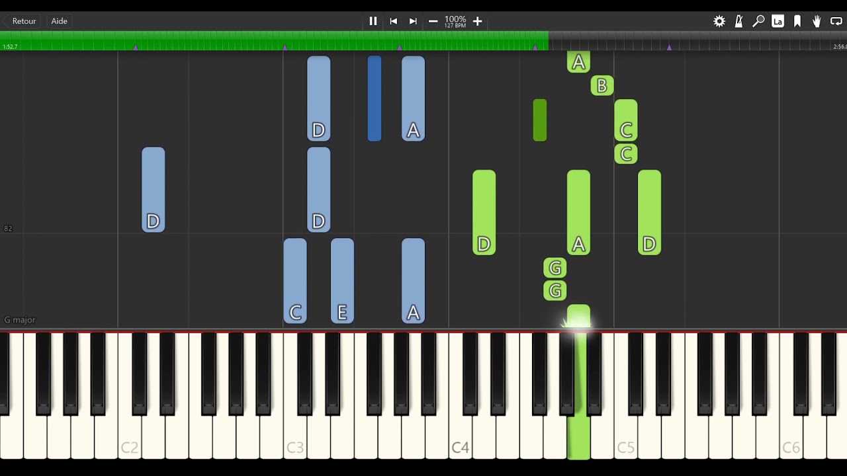This screenshot has height=476, width=847.
Task: Click the blue falling note labeled E
Action: click(342, 281)
